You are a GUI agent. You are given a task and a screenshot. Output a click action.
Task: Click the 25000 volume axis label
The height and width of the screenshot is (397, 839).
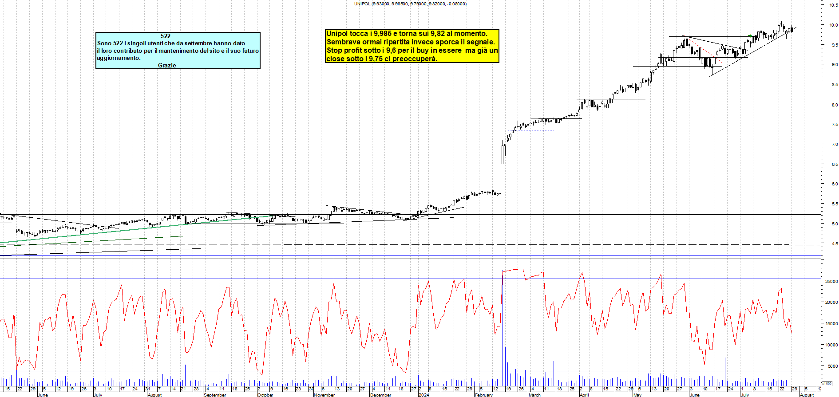[831, 282]
